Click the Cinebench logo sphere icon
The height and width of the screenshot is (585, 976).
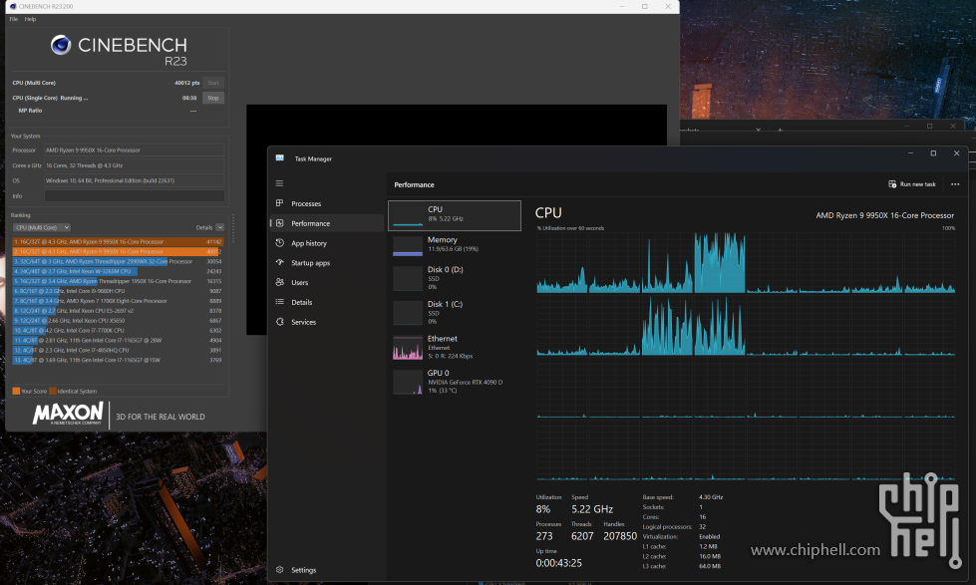pyautogui.click(x=61, y=45)
